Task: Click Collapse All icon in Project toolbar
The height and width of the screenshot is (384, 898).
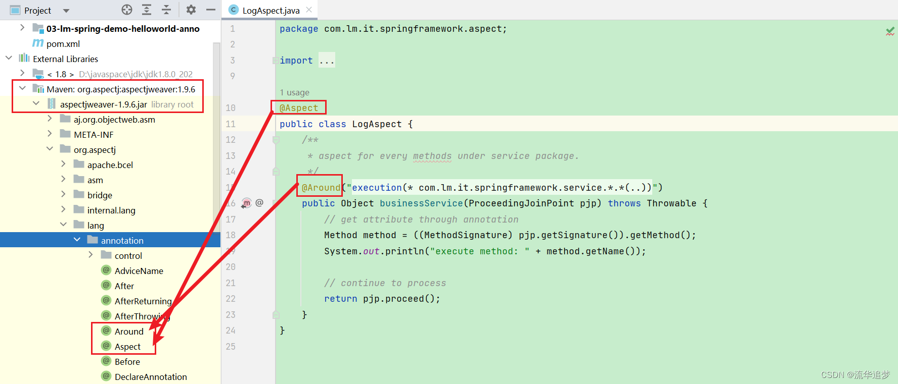Action: pyautogui.click(x=166, y=10)
